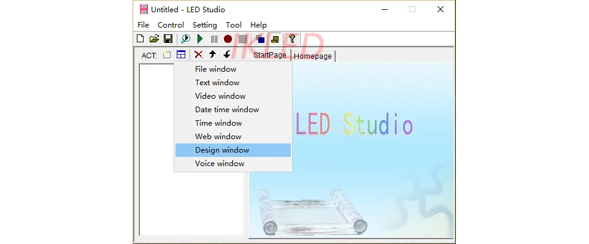
Task: Click the red record circle icon
Action: [228, 39]
